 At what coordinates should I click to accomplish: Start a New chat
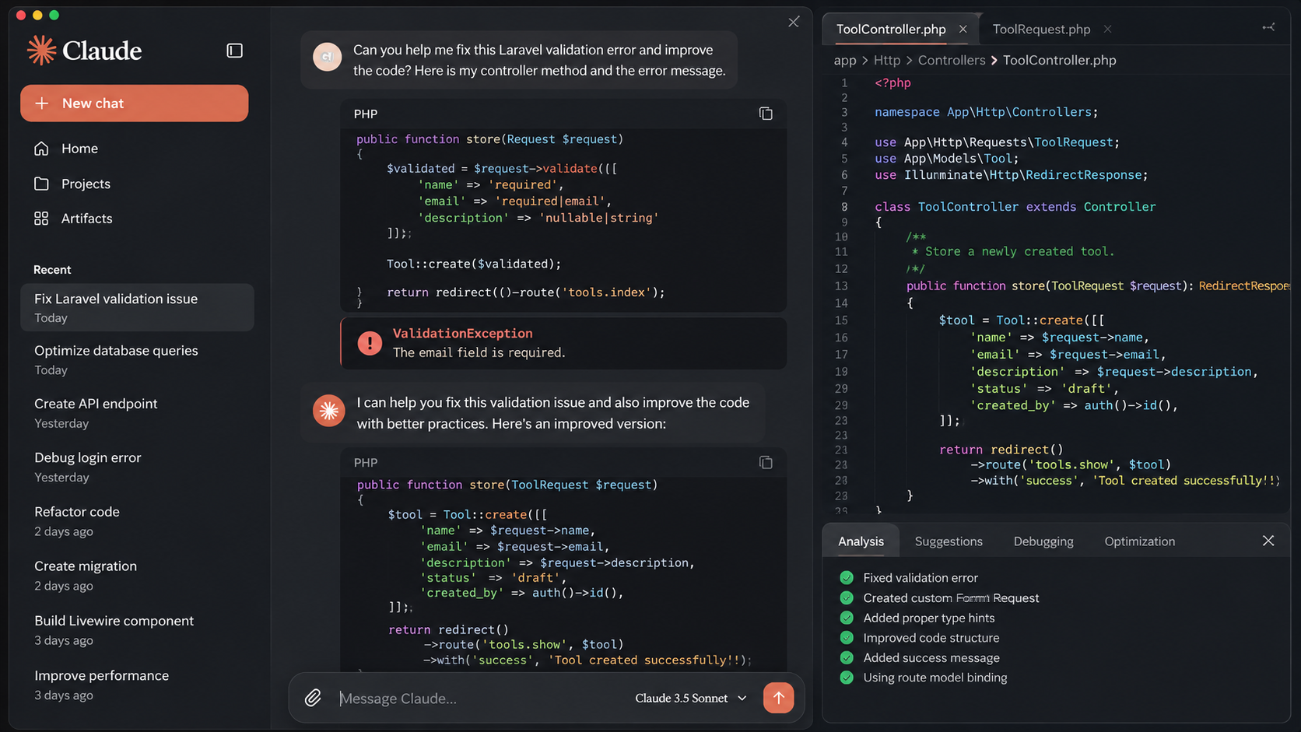pos(134,103)
